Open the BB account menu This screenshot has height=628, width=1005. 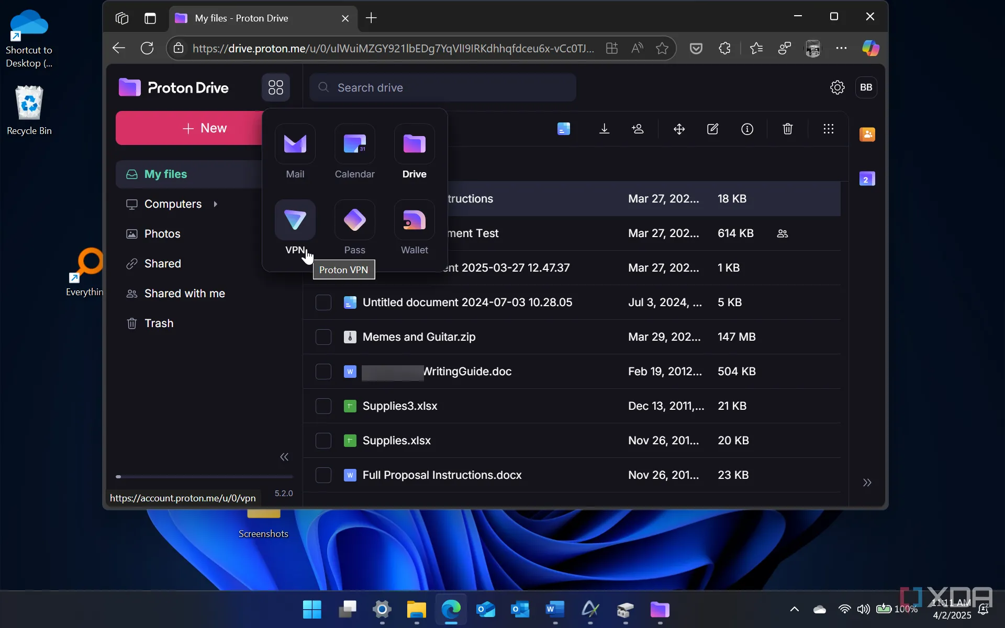pyautogui.click(x=866, y=87)
